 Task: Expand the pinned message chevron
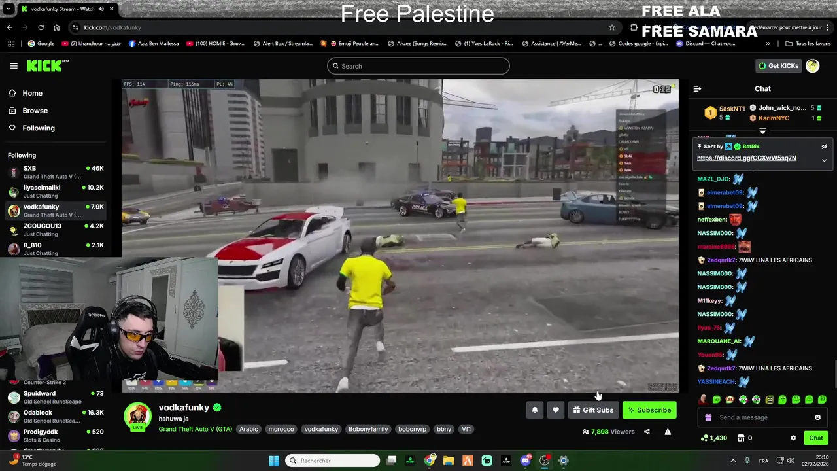pyautogui.click(x=824, y=160)
